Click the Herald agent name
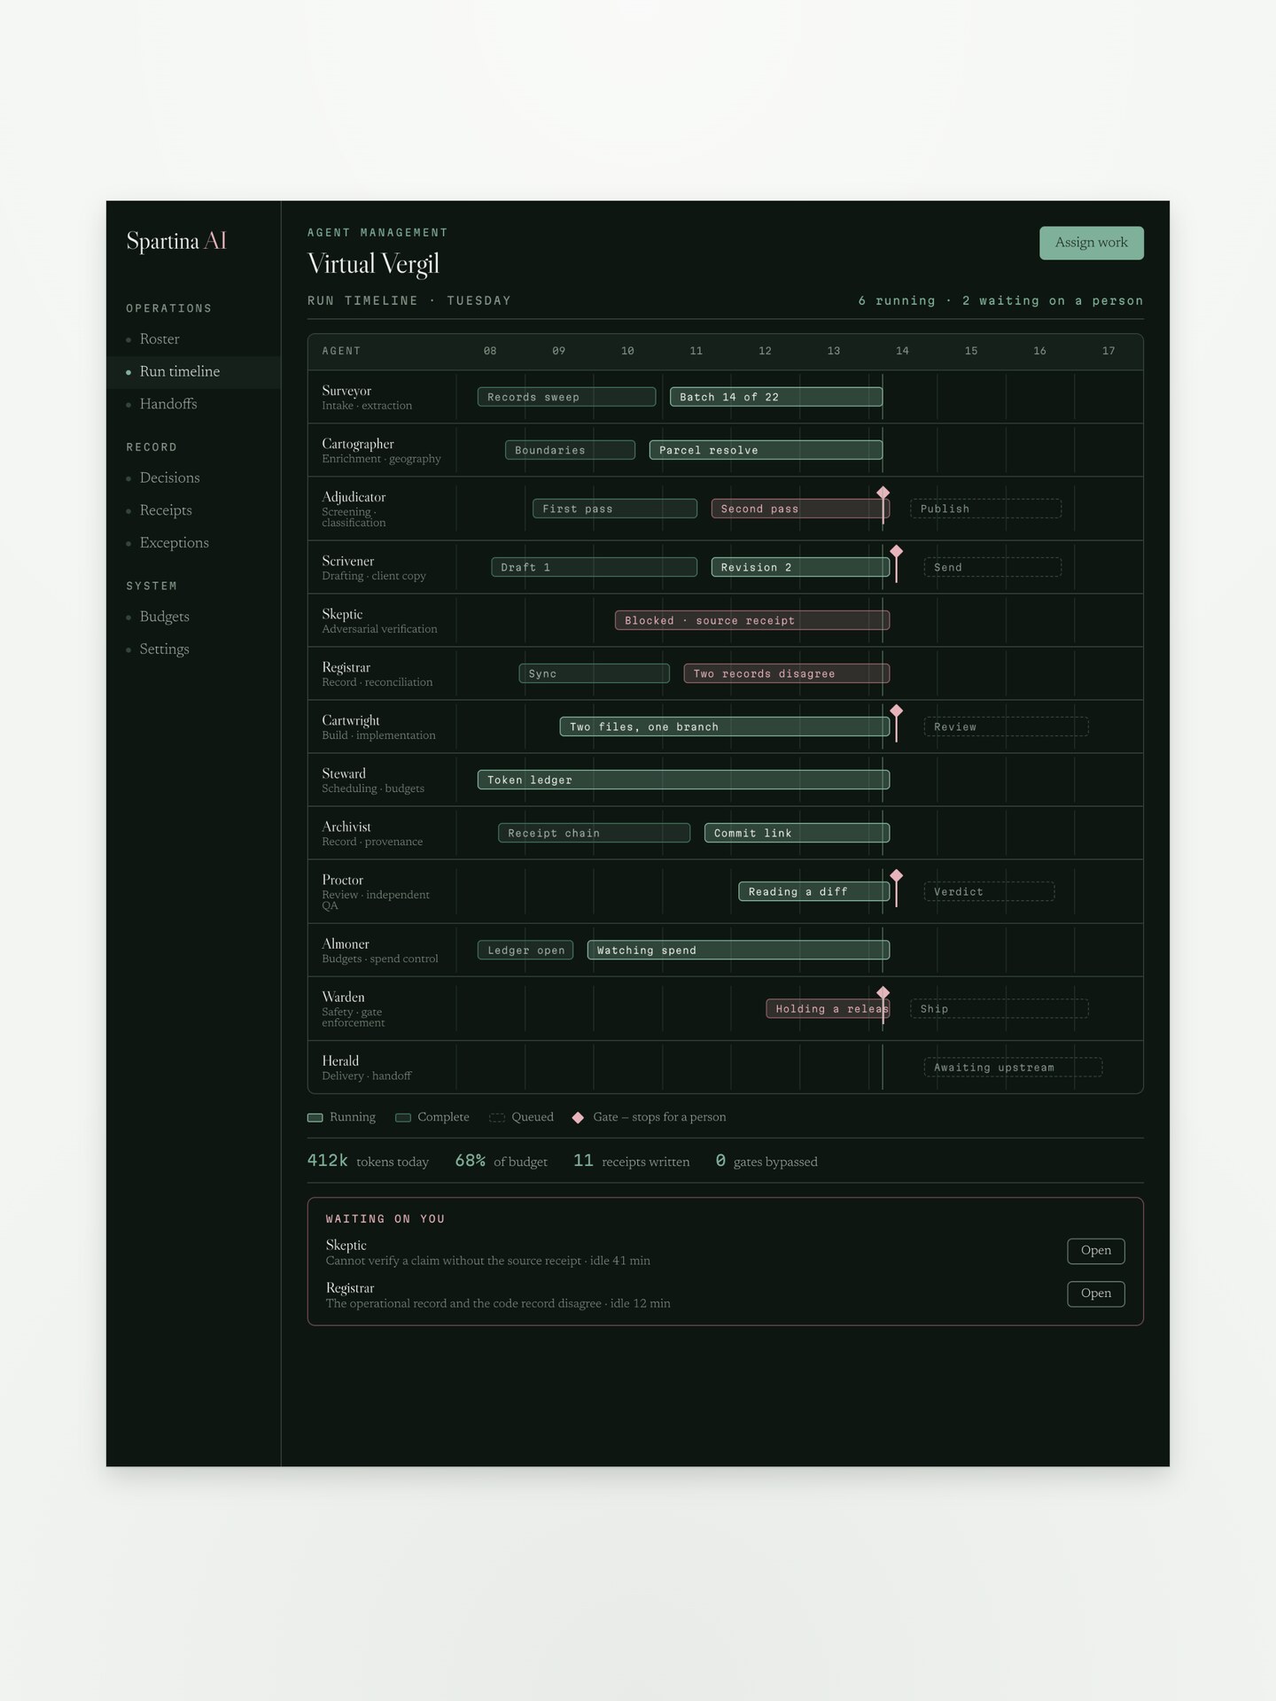Viewport: 1276px width, 1701px height. pyautogui.click(x=340, y=1060)
